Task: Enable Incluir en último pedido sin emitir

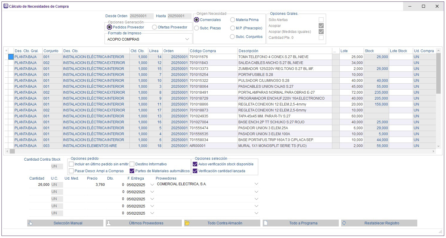Action: 71,164
